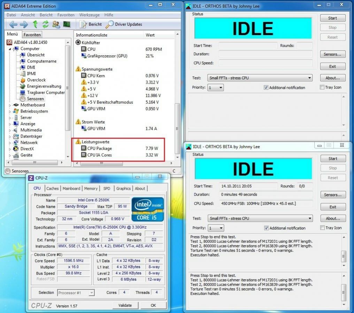The height and width of the screenshot is (313, 354).
Task: Open Test dropdown in lower ORTHOS window
Action: [260, 218]
